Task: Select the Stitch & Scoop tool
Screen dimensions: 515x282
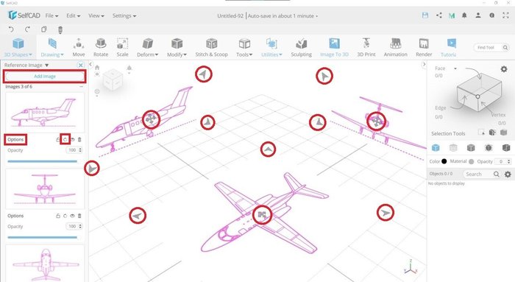Action: coord(212,48)
